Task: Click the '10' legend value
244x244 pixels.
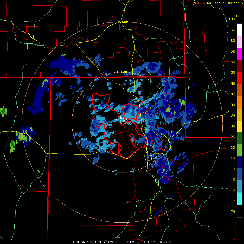Action: (x=233, y=179)
